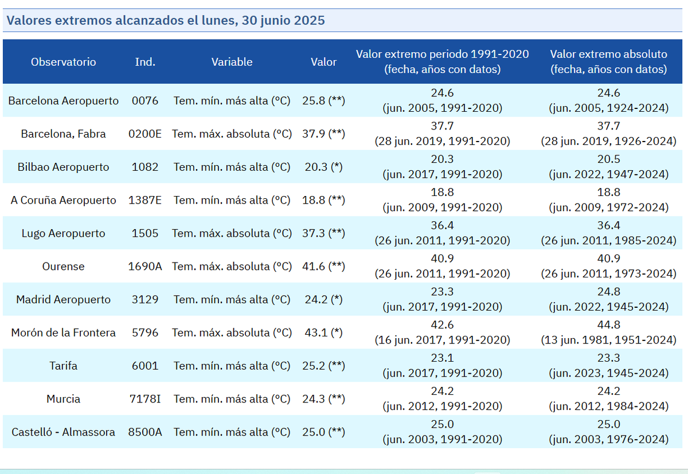Select the Ourense observatory name

[x=63, y=266]
